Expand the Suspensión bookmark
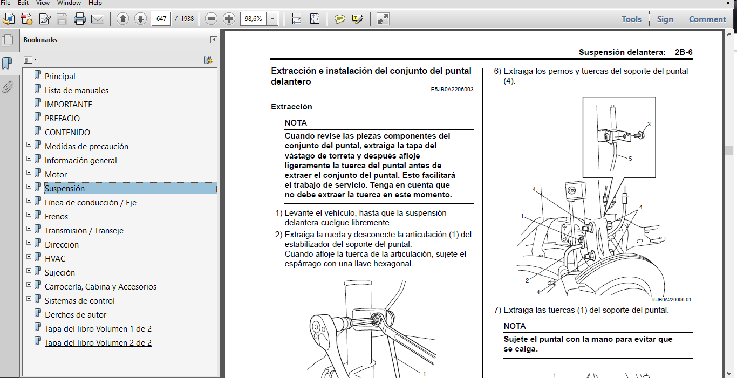Viewport: 737px width, 378px height. (29, 186)
